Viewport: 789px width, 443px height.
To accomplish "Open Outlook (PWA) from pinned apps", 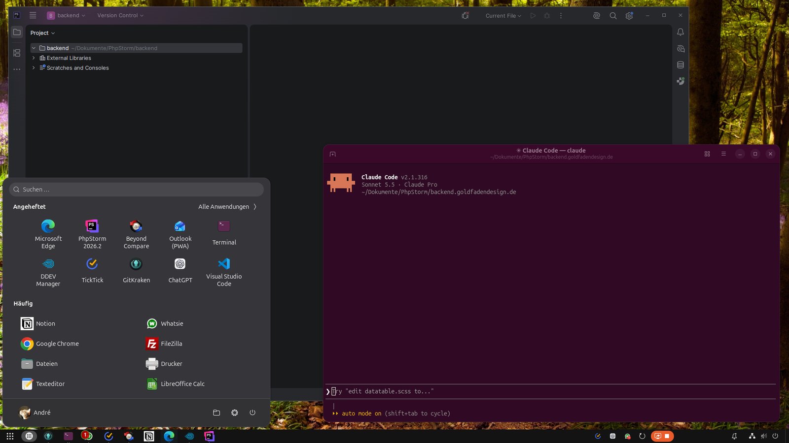I will coord(180,234).
